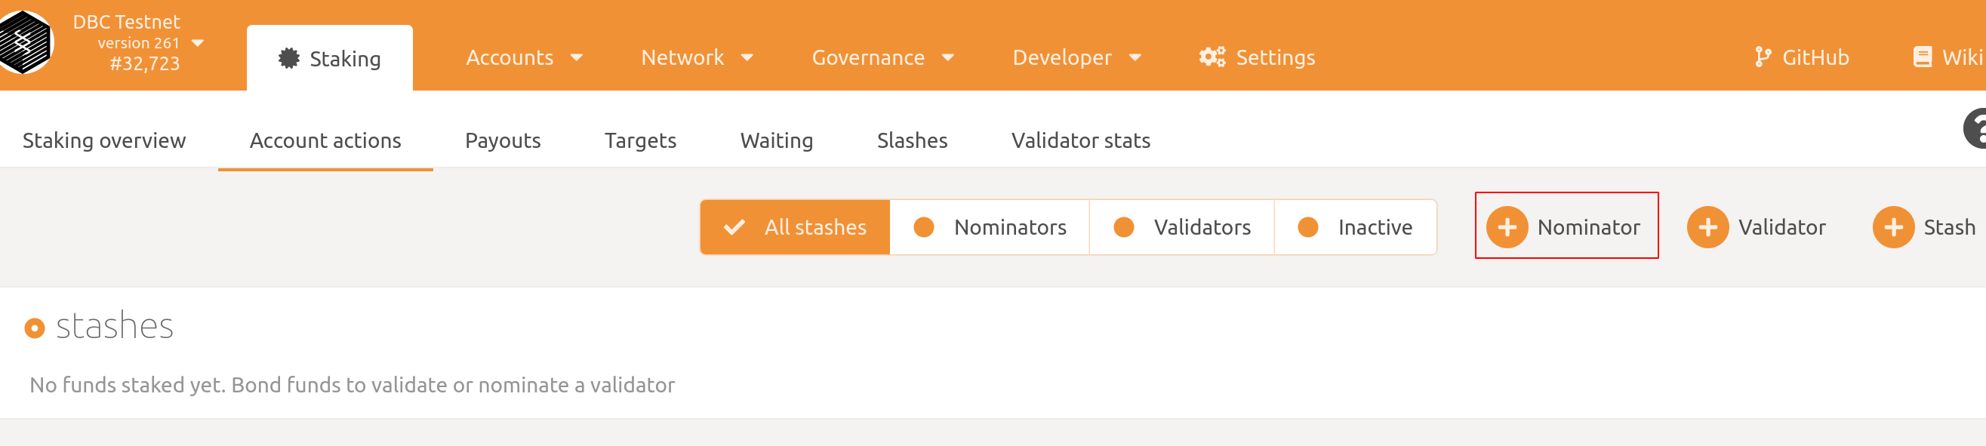Open the chain selector arrow near version
1986x446 pixels.
pos(197,43)
